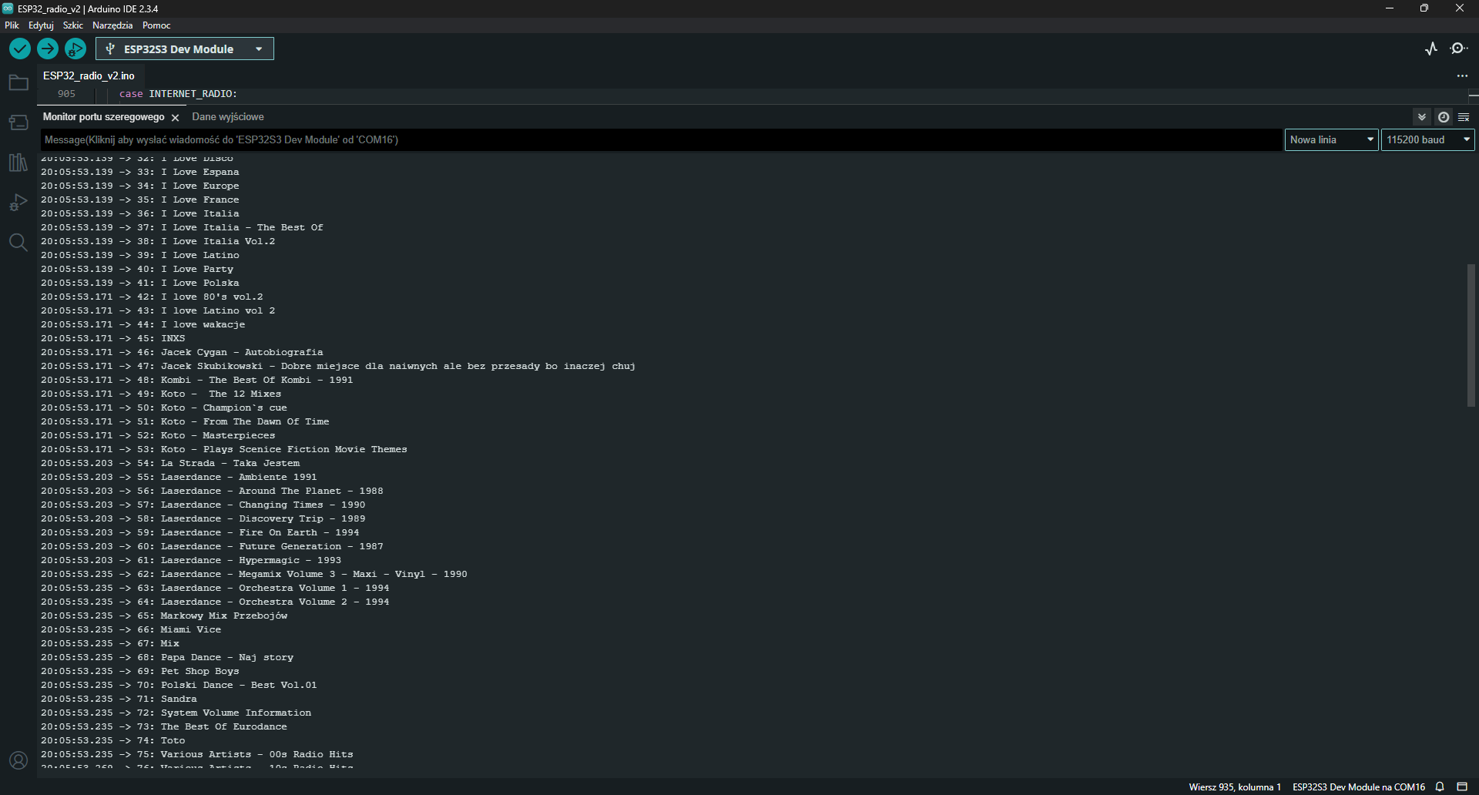Close the Monitor portu szeregowego tab
The image size is (1479, 795).
pyautogui.click(x=175, y=118)
